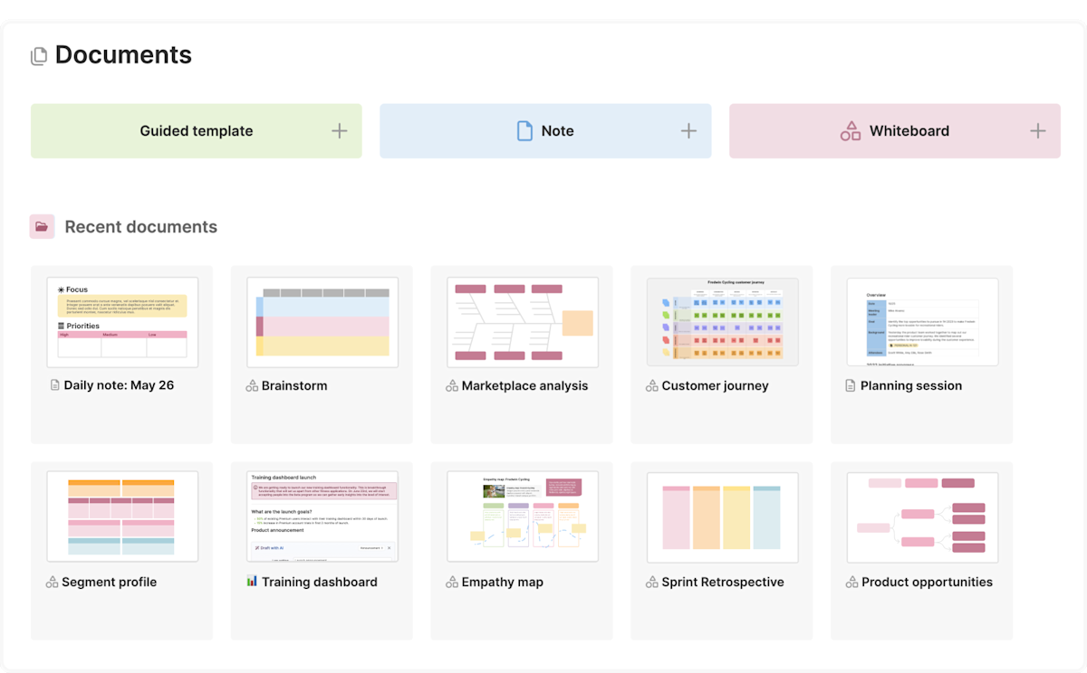Click the whiteboard icon beside Customer journey
This screenshot has height=673, width=1087.
coord(652,386)
